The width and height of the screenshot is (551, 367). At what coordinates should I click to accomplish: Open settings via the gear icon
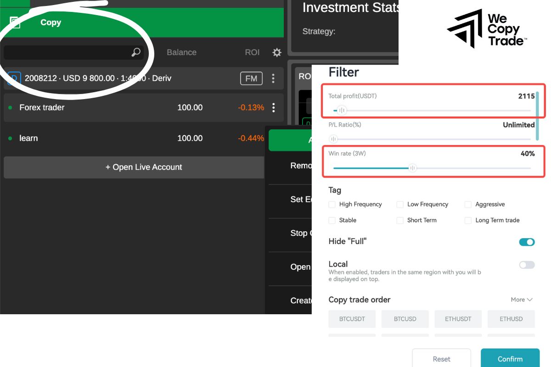pyautogui.click(x=276, y=52)
